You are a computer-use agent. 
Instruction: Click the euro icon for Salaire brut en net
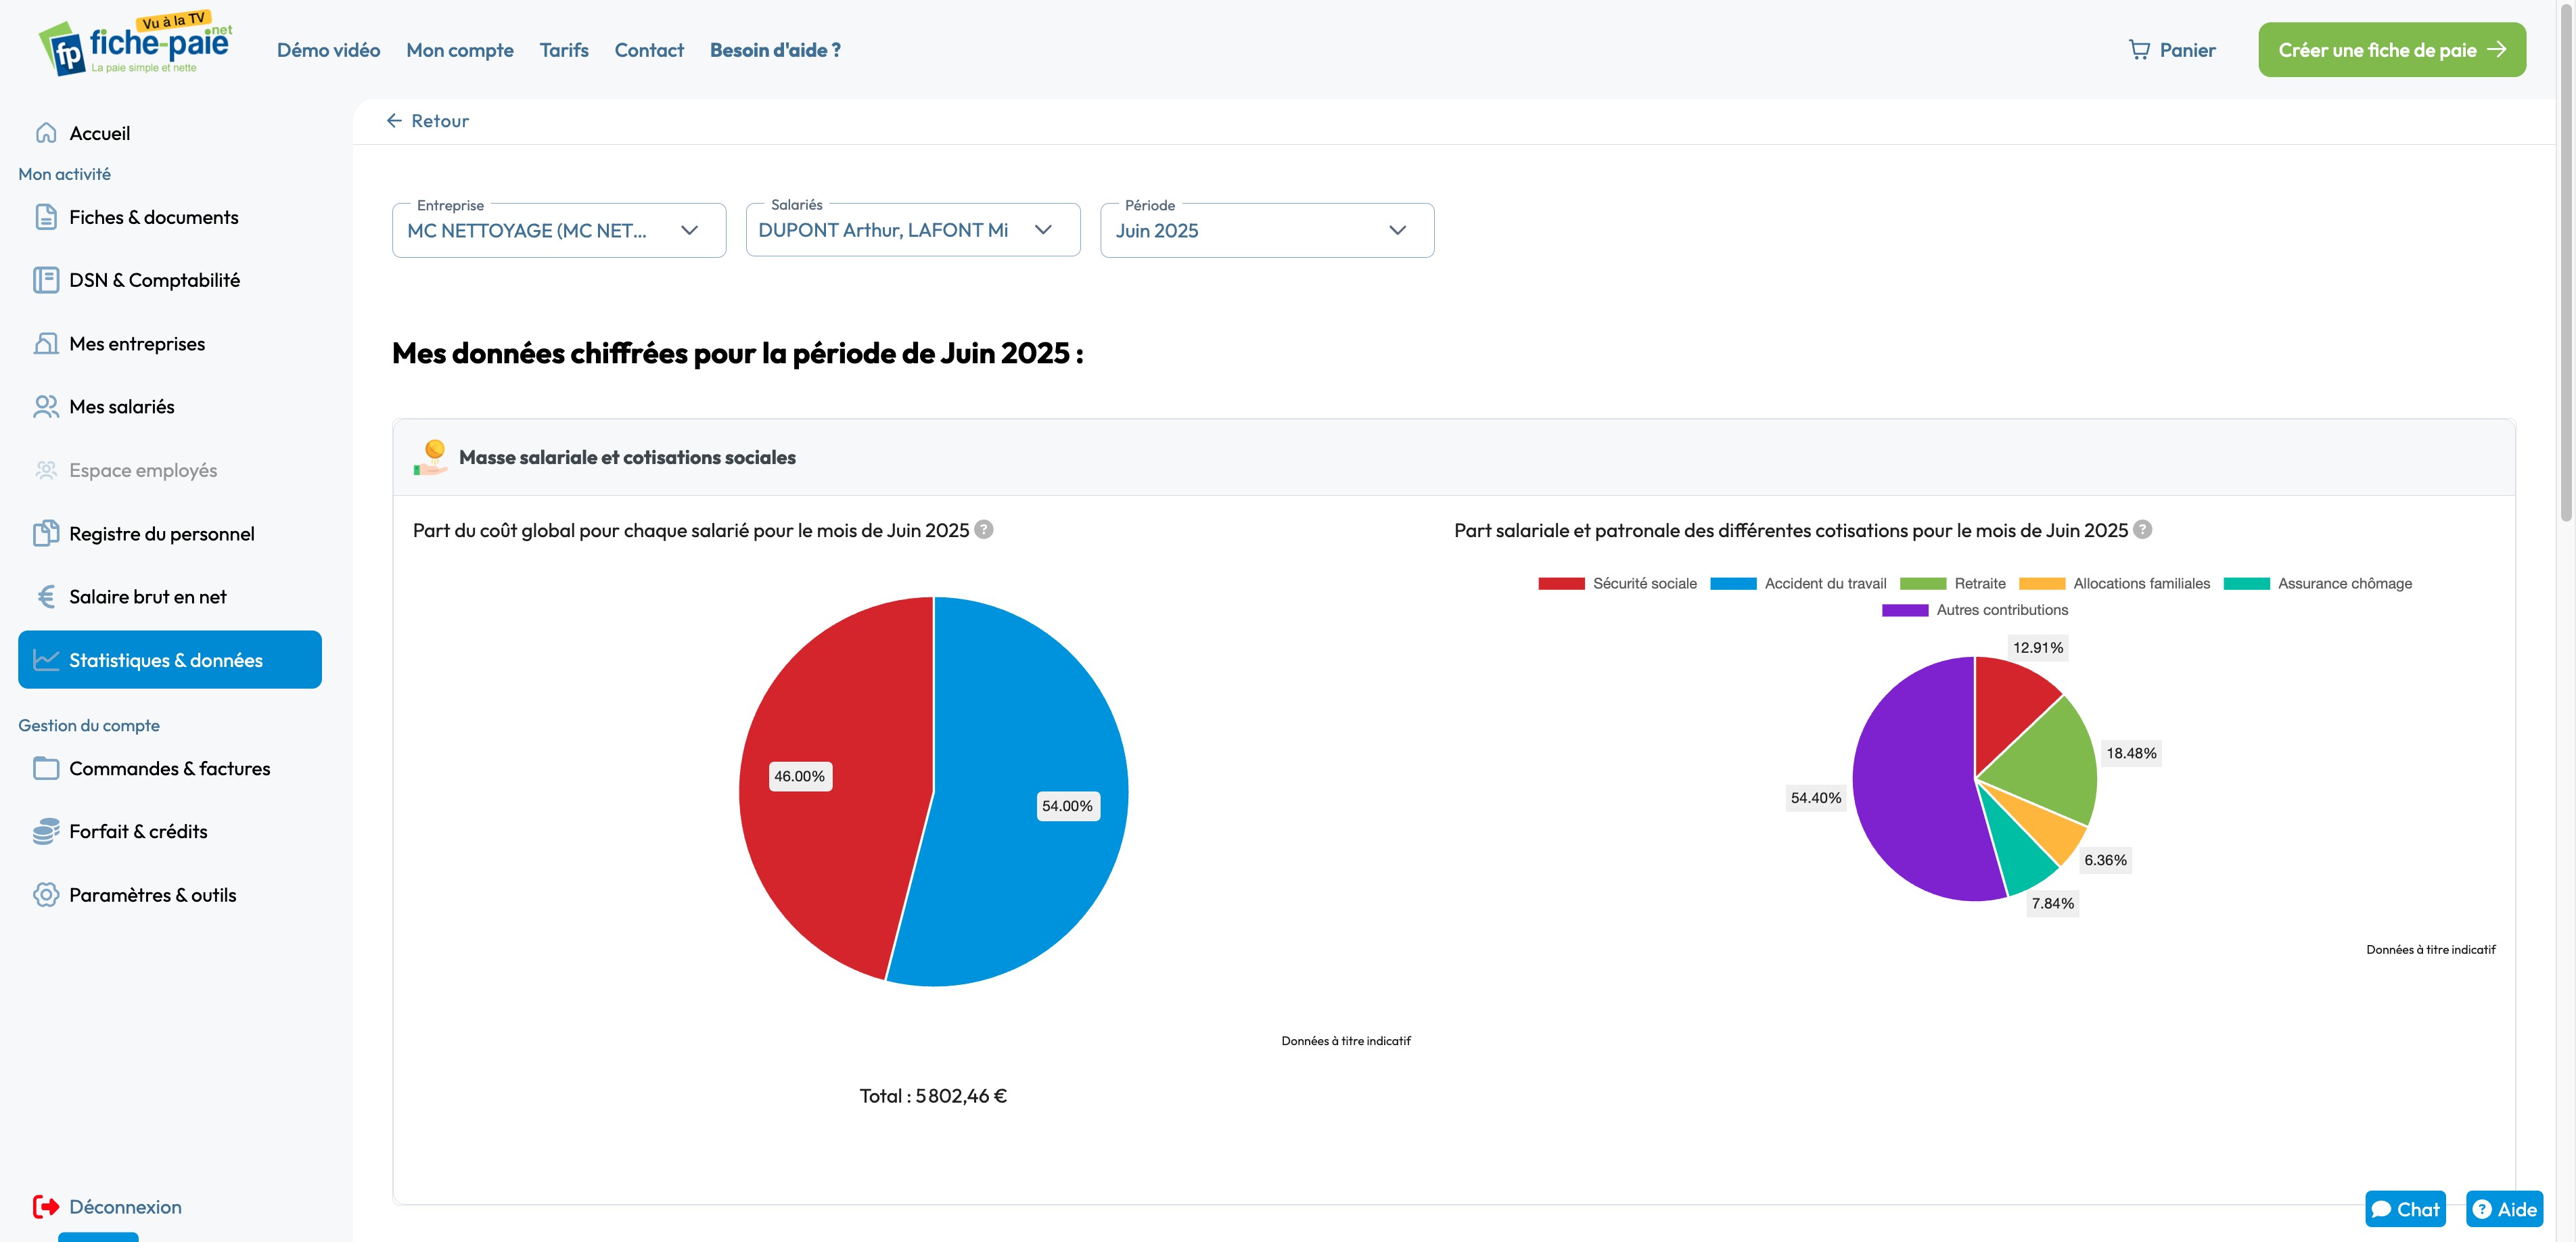46,597
